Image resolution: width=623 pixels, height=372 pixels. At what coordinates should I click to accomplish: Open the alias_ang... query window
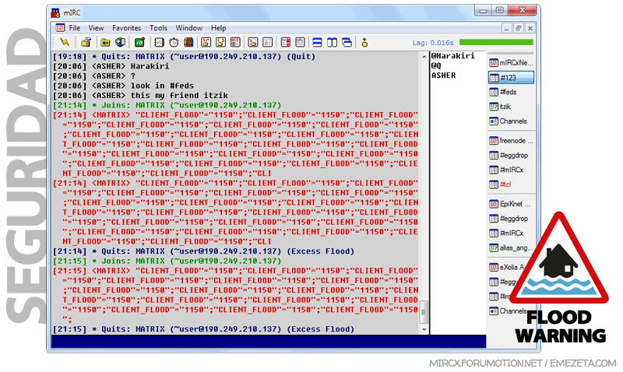pos(511,247)
